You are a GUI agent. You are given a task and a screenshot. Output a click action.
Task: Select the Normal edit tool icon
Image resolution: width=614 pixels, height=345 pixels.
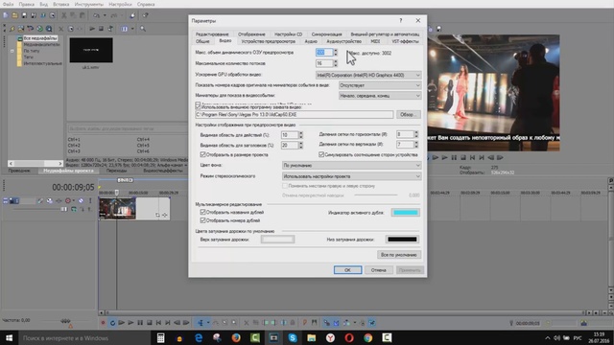201,323
